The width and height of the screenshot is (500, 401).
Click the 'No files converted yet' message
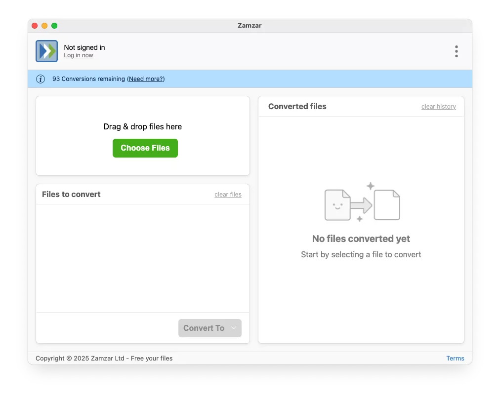[x=361, y=239]
